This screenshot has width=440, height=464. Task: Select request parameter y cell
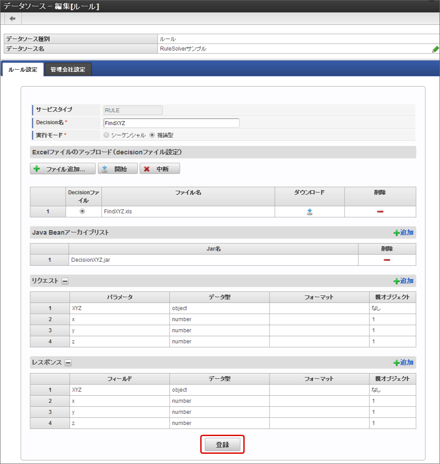[x=119, y=330]
